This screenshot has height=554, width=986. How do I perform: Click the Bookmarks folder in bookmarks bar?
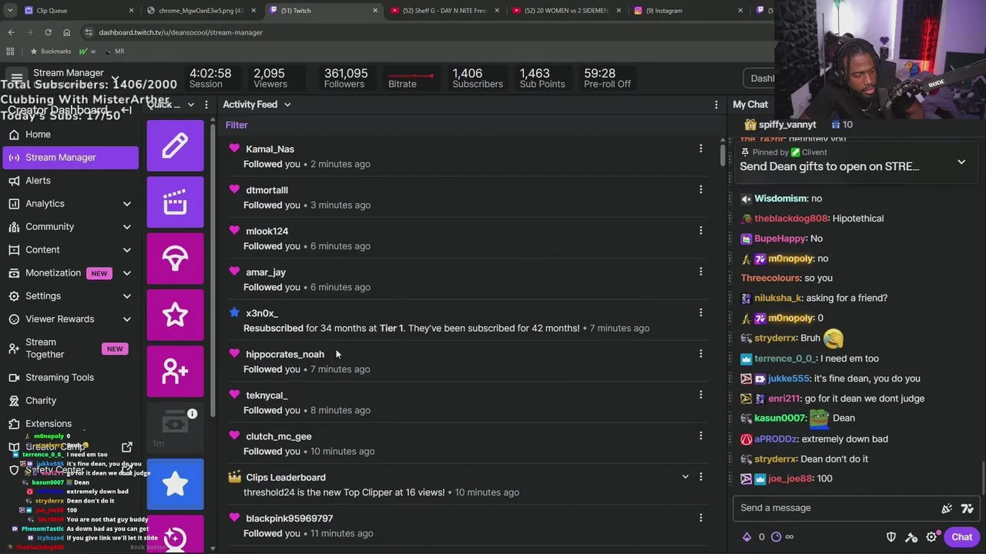click(50, 51)
